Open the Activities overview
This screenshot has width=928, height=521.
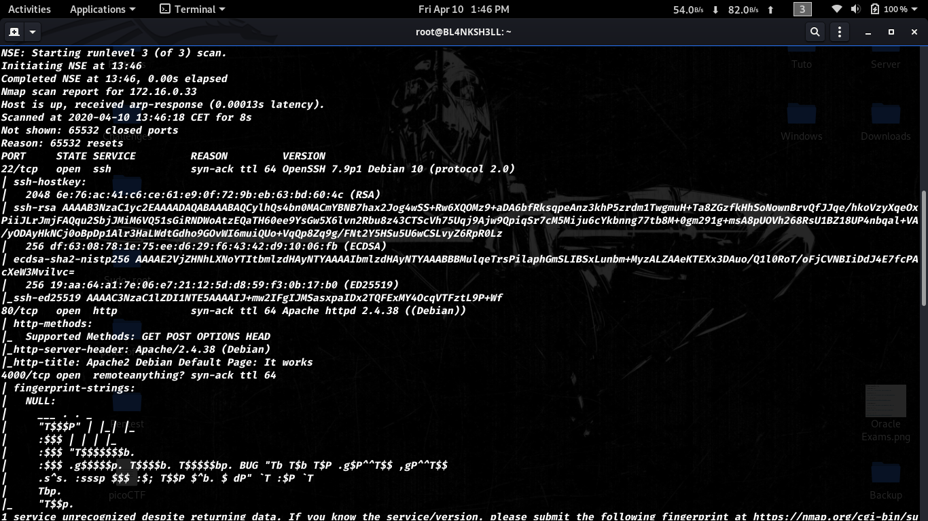click(29, 9)
